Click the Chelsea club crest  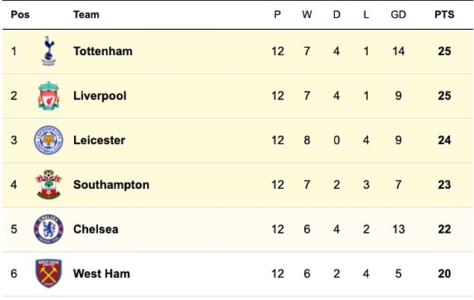click(49, 229)
